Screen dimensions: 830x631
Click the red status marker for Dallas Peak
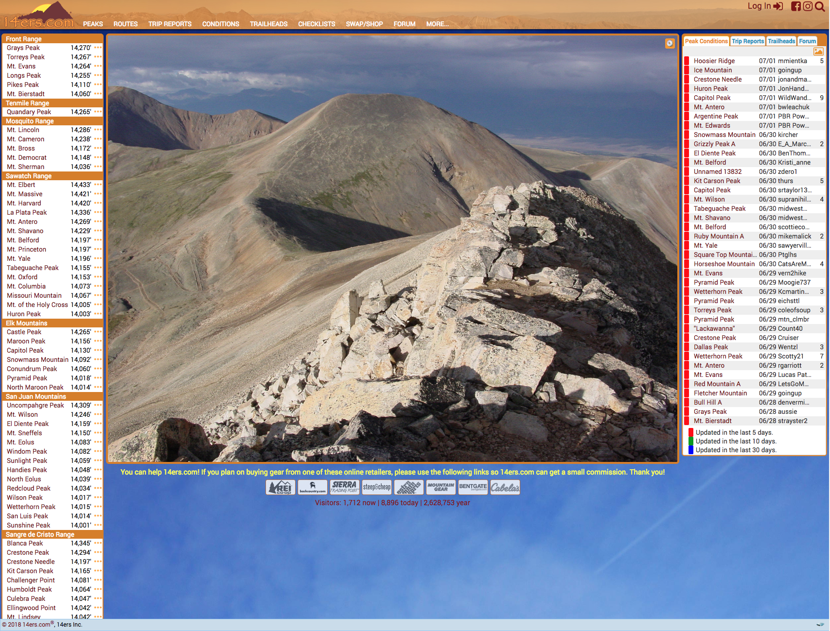coord(687,347)
